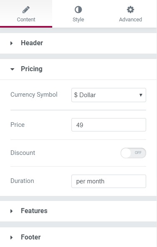Expand the Header section

click(x=78, y=43)
